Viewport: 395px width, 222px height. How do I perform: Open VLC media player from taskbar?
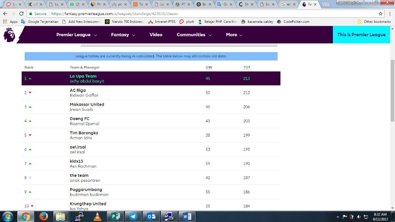[97, 217]
